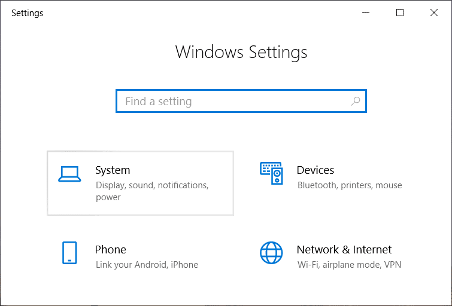Focus the Find a setting field
Image resolution: width=452 pixels, height=306 pixels.
[x=233, y=102]
